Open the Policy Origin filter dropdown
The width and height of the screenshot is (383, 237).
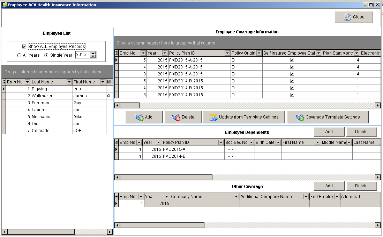click(259, 53)
